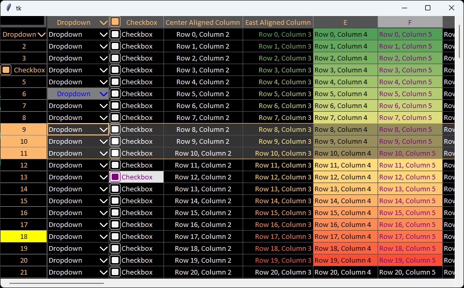Click the top-left corner select-all cell
The width and height of the screenshot is (464, 288).
pos(23,22)
